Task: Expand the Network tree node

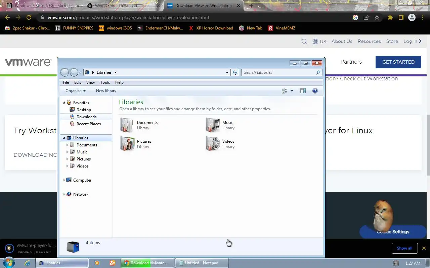Action: point(64,194)
